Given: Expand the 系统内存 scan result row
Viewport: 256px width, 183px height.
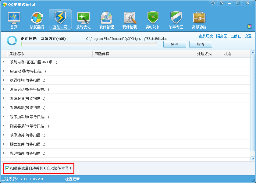Looking at the screenshot, I should 4,62.
